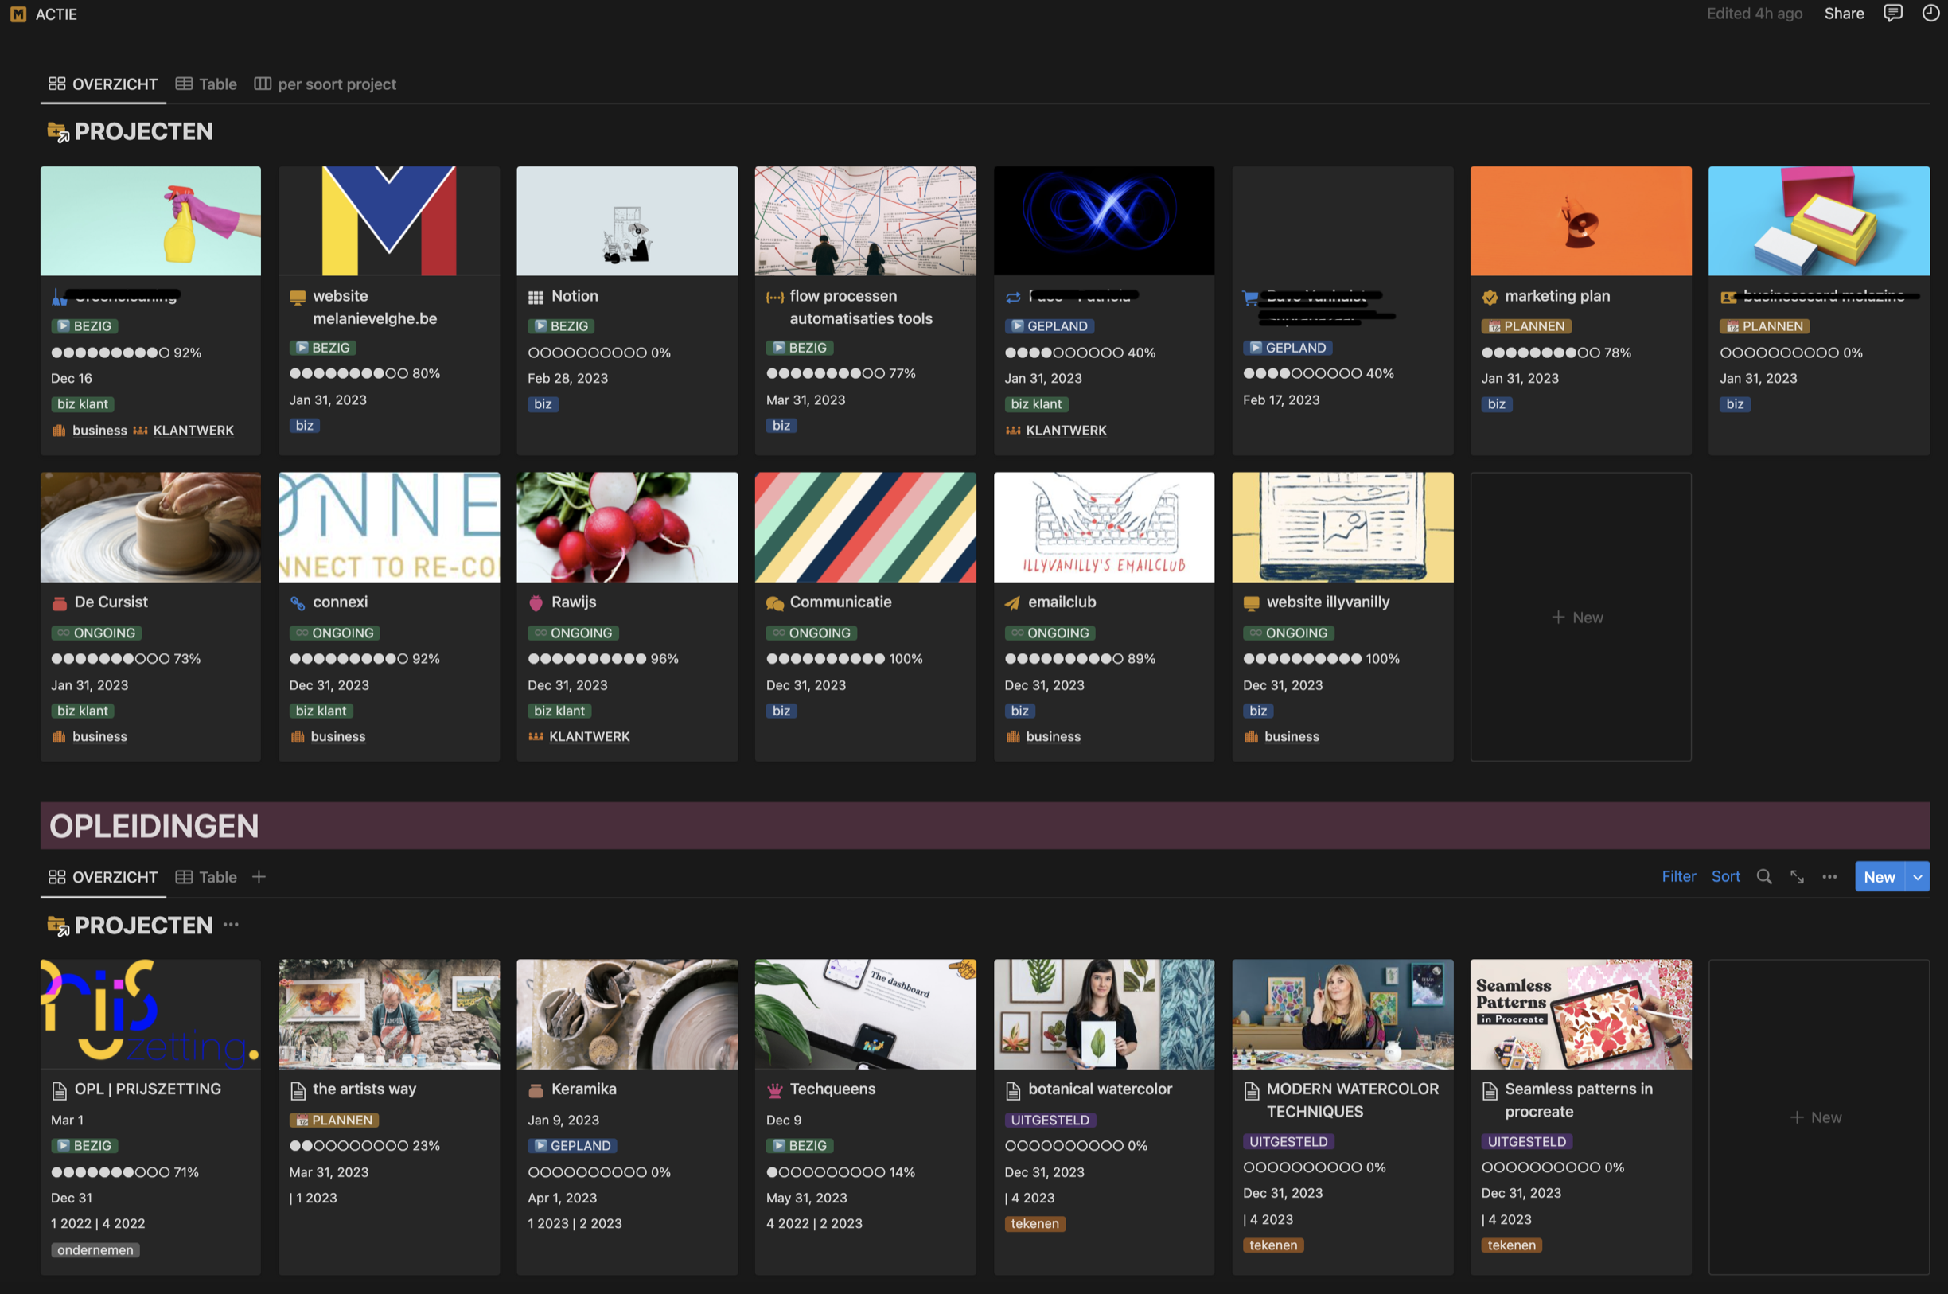Open the per soort project view
The image size is (1948, 1294).
[x=325, y=84]
